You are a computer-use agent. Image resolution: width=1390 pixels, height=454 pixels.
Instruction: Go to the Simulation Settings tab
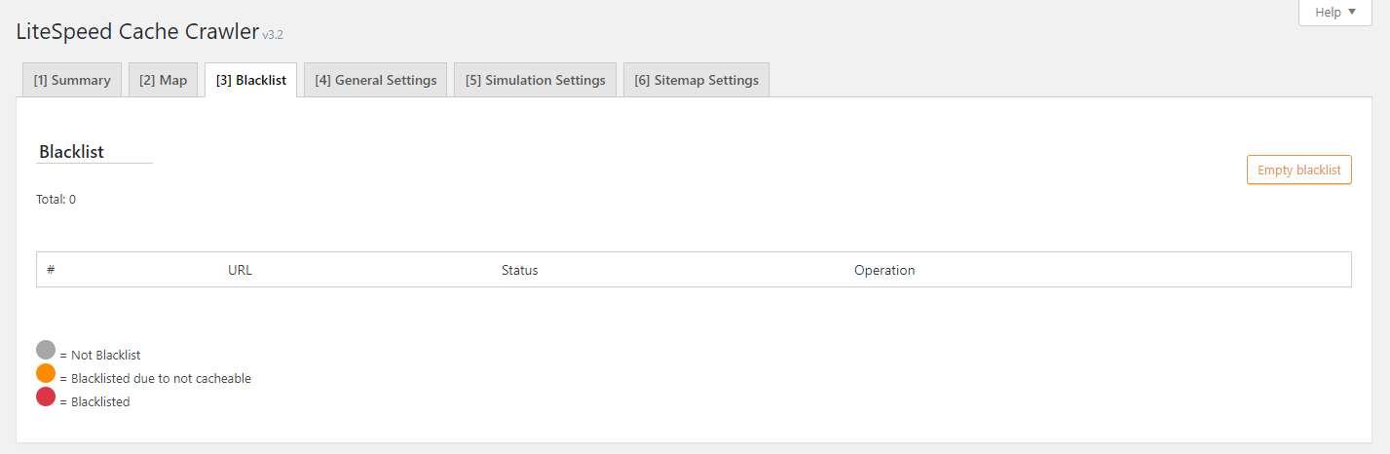(x=536, y=80)
